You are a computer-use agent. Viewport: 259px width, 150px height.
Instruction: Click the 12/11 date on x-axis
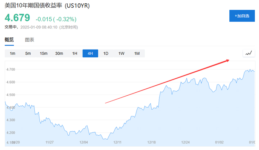coord(118,142)
